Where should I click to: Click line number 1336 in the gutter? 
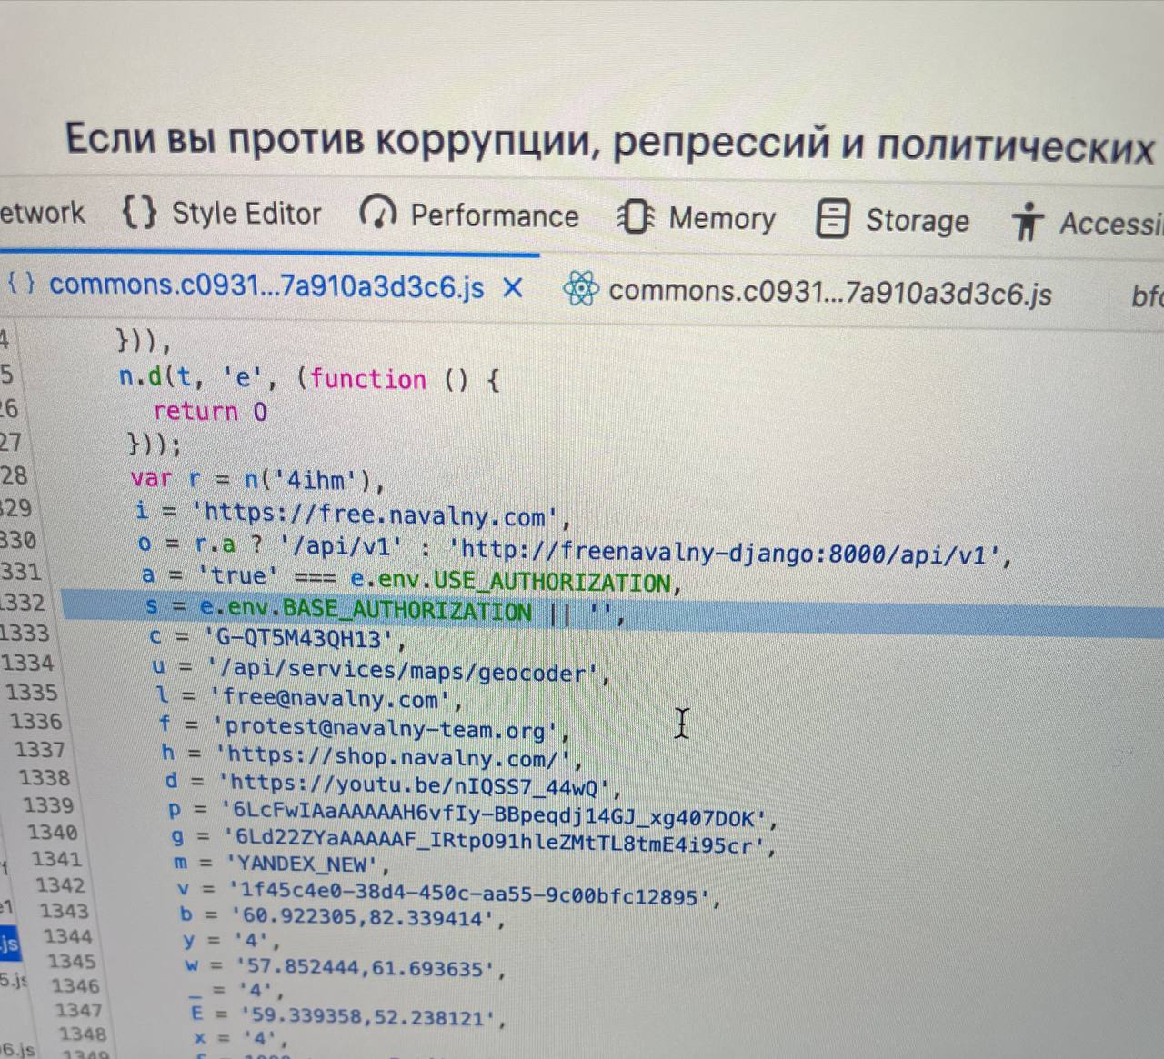point(35,722)
